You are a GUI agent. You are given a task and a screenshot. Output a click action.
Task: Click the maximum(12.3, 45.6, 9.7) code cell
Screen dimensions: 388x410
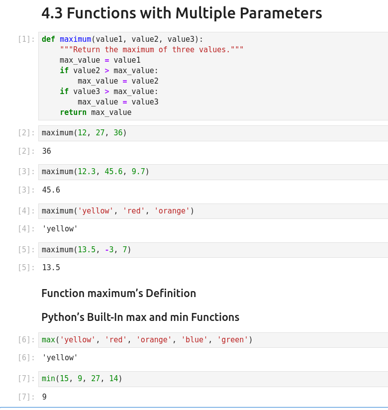pos(213,172)
